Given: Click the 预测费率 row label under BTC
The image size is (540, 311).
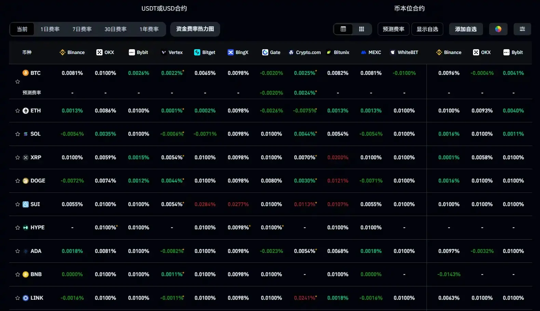Looking at the screenshot, I should coord(32,93).
